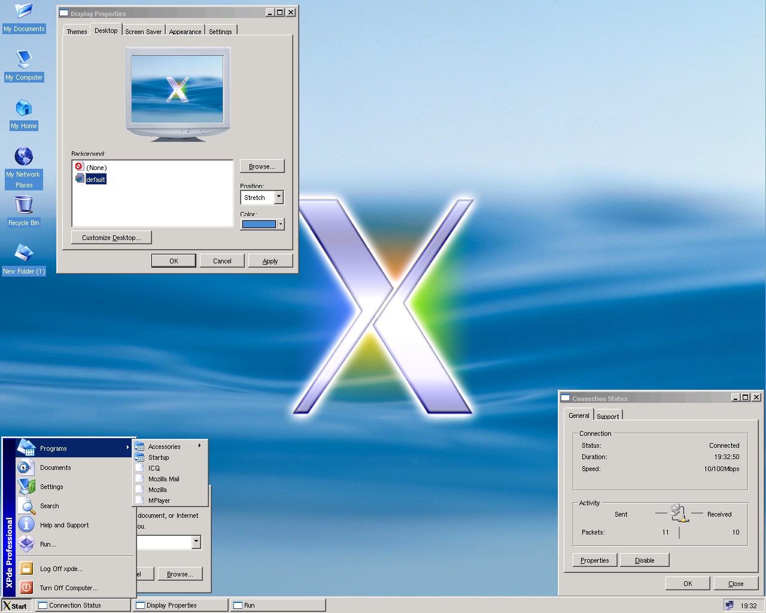766x613 pixels.
Task: Switch to the Screen Saver tab
Action: pyautogui.click(x=144, y=31)
